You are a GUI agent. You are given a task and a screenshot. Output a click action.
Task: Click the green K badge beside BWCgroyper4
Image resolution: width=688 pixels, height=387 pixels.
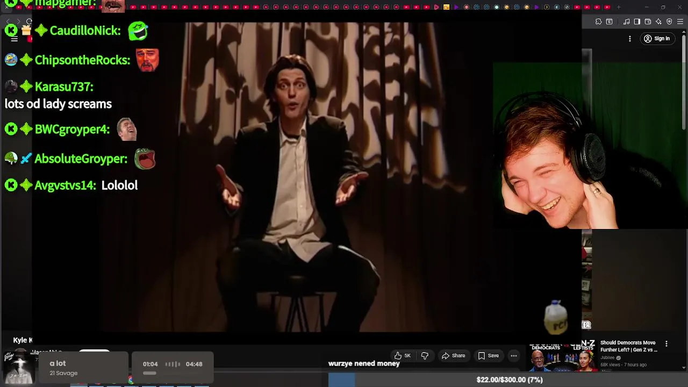click(x=11, y=130)
